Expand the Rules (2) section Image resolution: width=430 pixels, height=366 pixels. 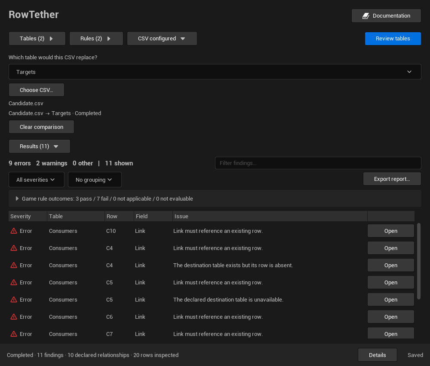[96, 38]
